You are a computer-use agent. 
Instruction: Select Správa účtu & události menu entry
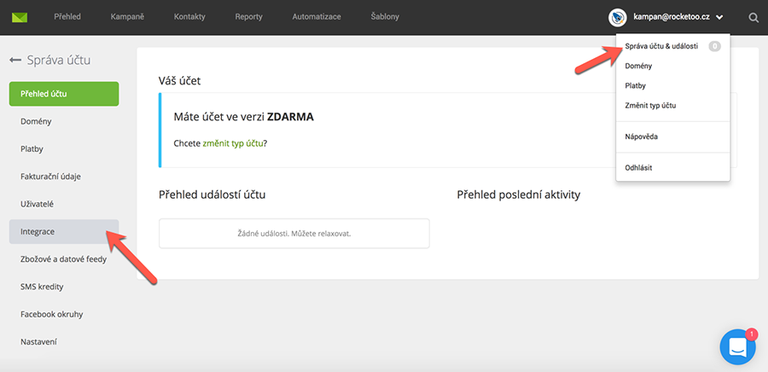point(661,46)
